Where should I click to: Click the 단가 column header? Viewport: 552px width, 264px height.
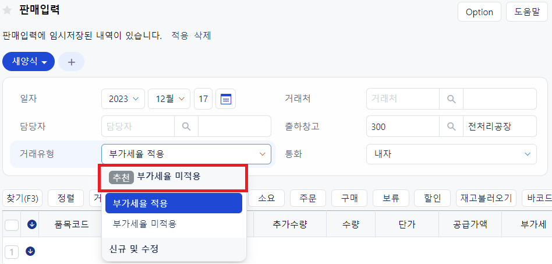tap(407, 224)
